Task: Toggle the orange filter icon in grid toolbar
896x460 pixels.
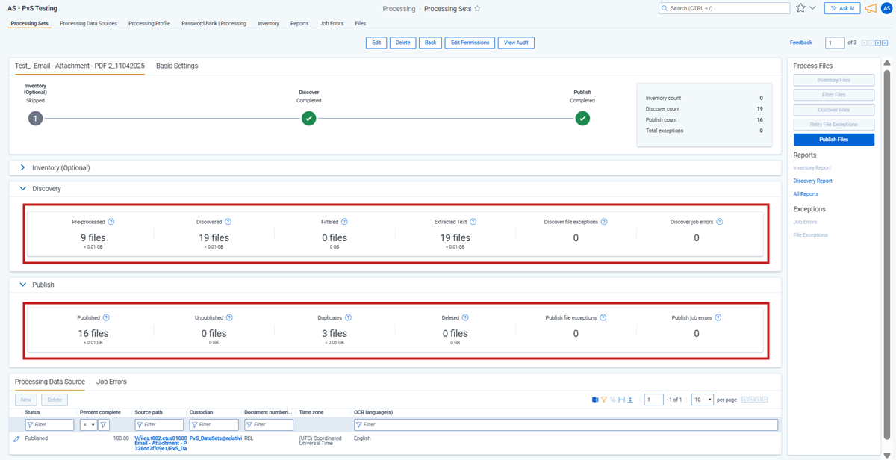Action: pyautogui.click(x=604, y=400)
